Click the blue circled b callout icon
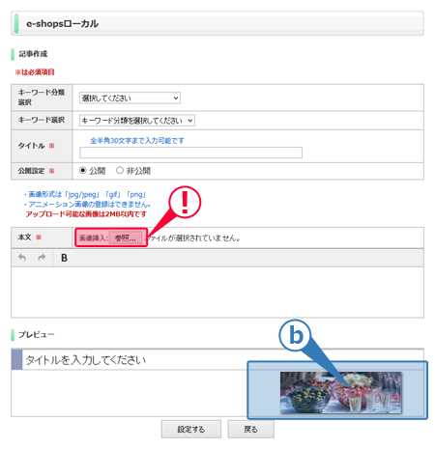 click(295, 335)
